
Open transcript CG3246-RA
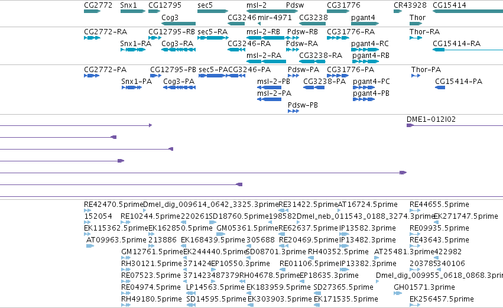pos(236,50)
